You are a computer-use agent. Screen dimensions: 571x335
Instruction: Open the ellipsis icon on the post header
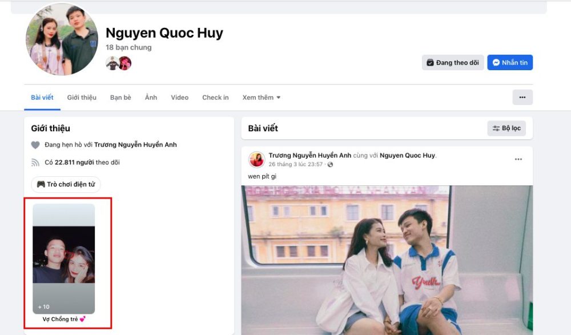(x=518, y=159)
